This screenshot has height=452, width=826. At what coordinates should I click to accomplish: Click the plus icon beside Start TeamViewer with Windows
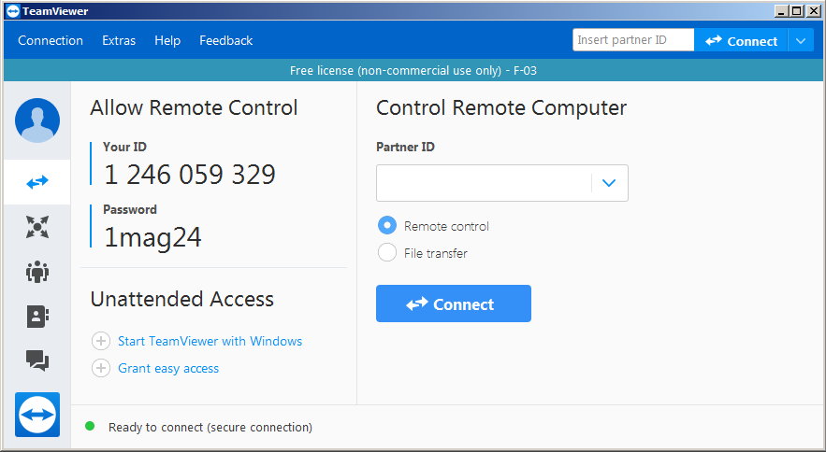point(101,341)
